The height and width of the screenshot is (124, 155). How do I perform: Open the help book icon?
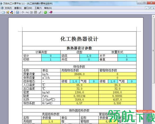click(51, 12)
